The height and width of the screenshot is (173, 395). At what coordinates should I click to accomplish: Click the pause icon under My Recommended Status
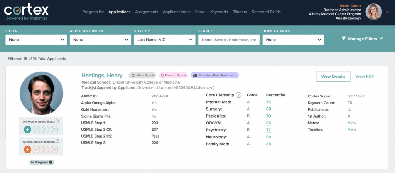(x=46, y=129)
